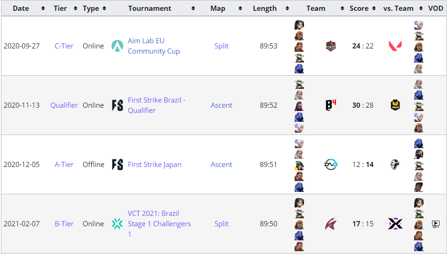
Task: Open the VOD icon for the 2021-02-07 match
Action: (435, 224)
